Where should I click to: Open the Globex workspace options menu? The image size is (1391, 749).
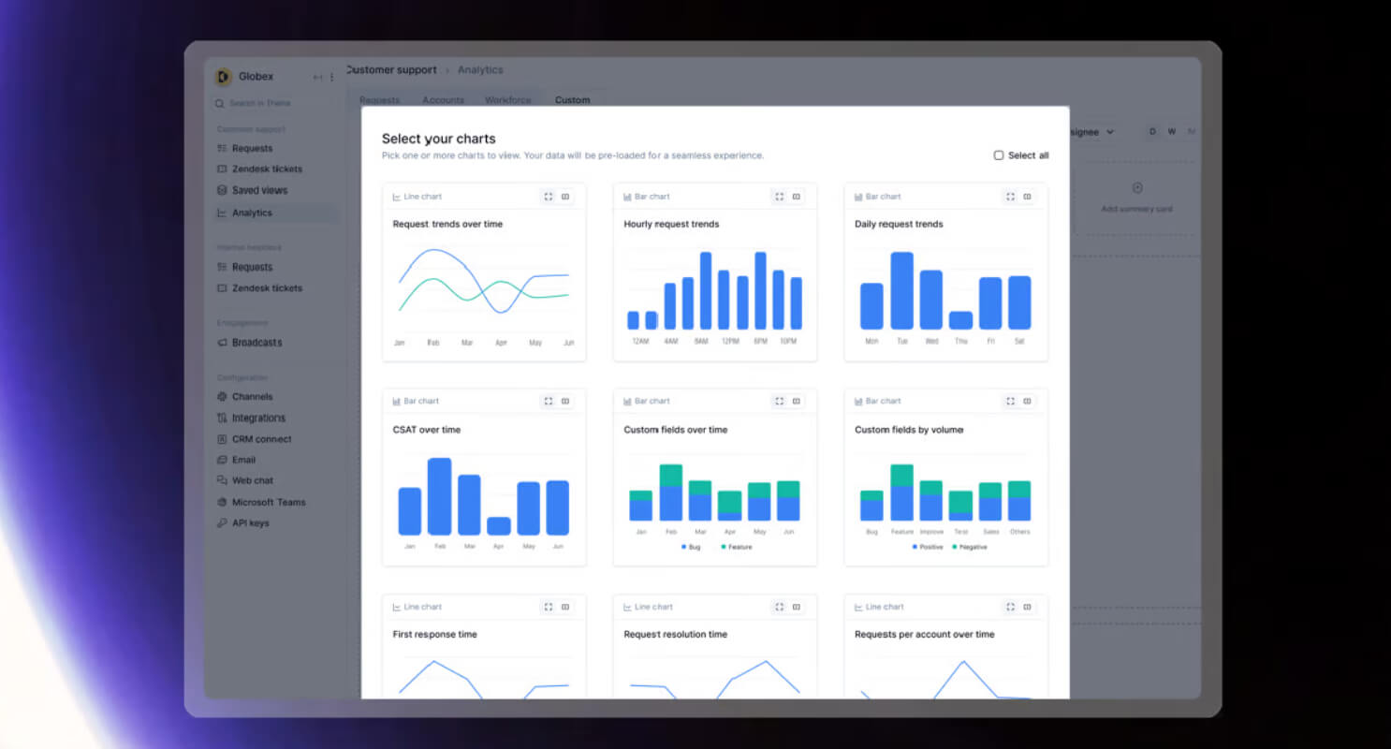[331, 78]
